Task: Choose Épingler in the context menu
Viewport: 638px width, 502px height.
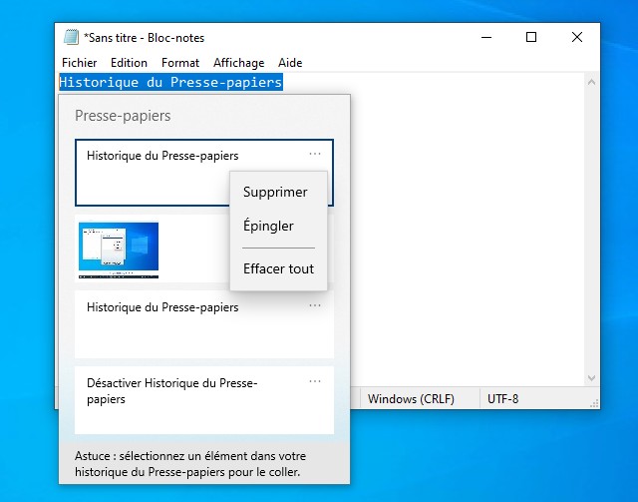Action: point(279,226)
